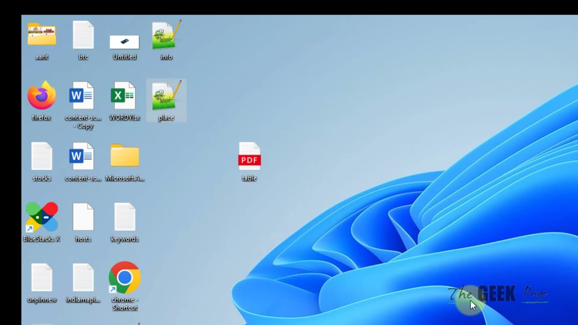Click the BlueStacks X shortcut icon

pyautogui.click(x=42, y=217)
